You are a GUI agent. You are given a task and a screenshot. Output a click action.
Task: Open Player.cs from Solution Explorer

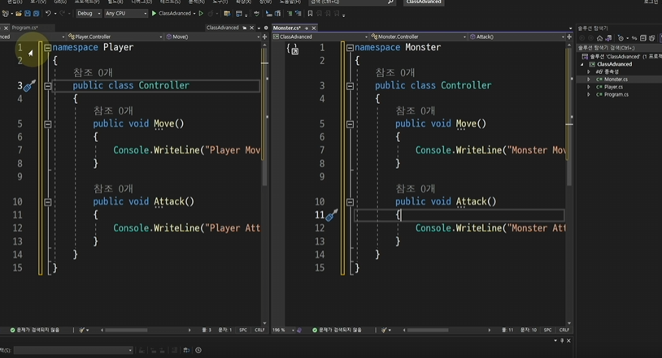click(x=613, y=87)
